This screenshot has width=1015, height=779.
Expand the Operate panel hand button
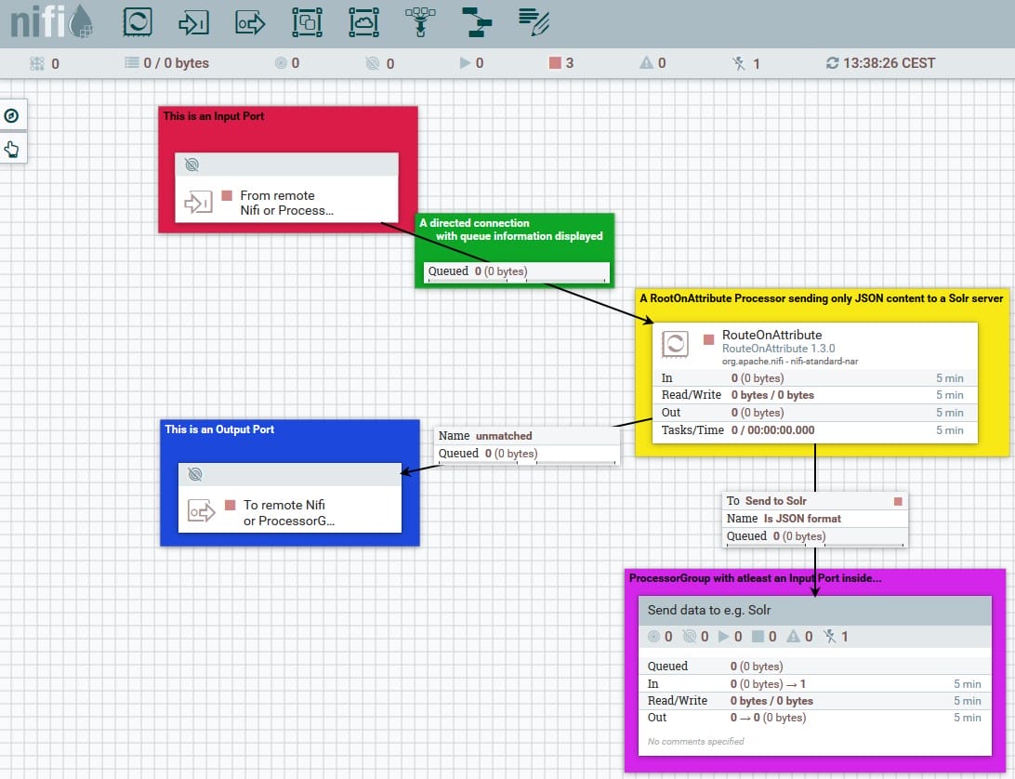point(11,148)
